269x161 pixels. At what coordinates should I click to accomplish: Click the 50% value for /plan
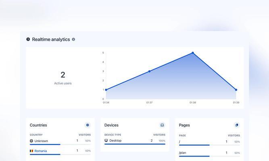point(237,153)
